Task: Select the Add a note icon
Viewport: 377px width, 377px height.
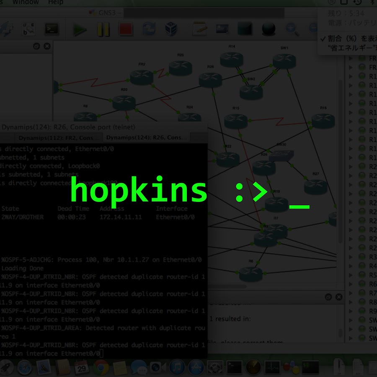Action: tap(200, 29)
